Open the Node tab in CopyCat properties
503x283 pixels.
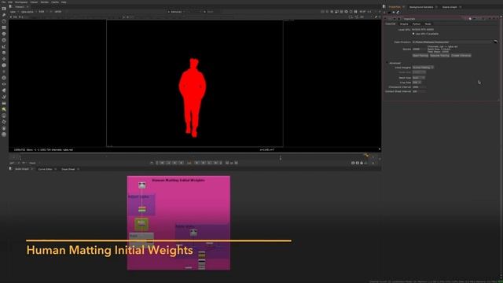[428, 24]
